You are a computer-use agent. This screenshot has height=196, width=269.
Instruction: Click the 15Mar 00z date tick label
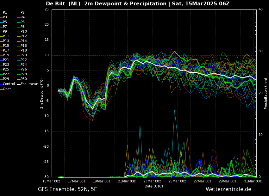pos(51,181)
